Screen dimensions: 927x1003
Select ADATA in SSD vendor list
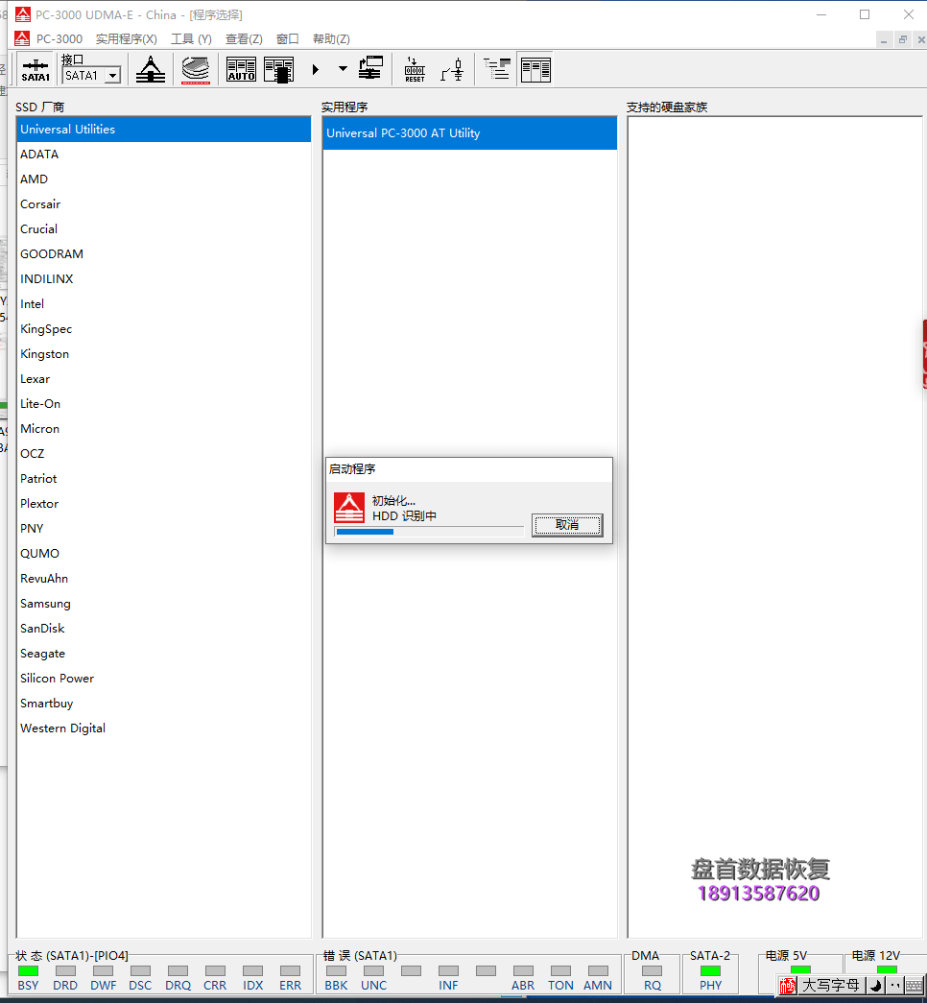point(164,155)
